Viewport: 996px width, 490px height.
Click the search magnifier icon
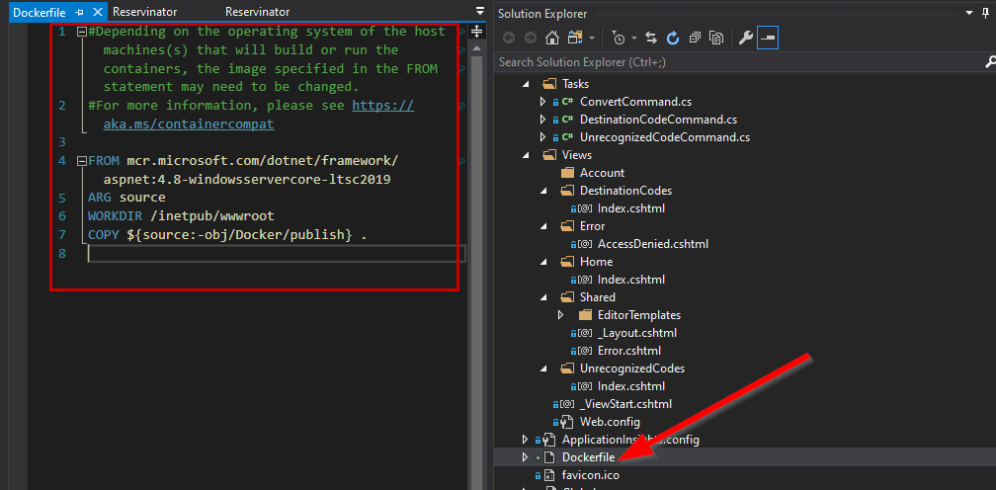[x=990, y=61]
